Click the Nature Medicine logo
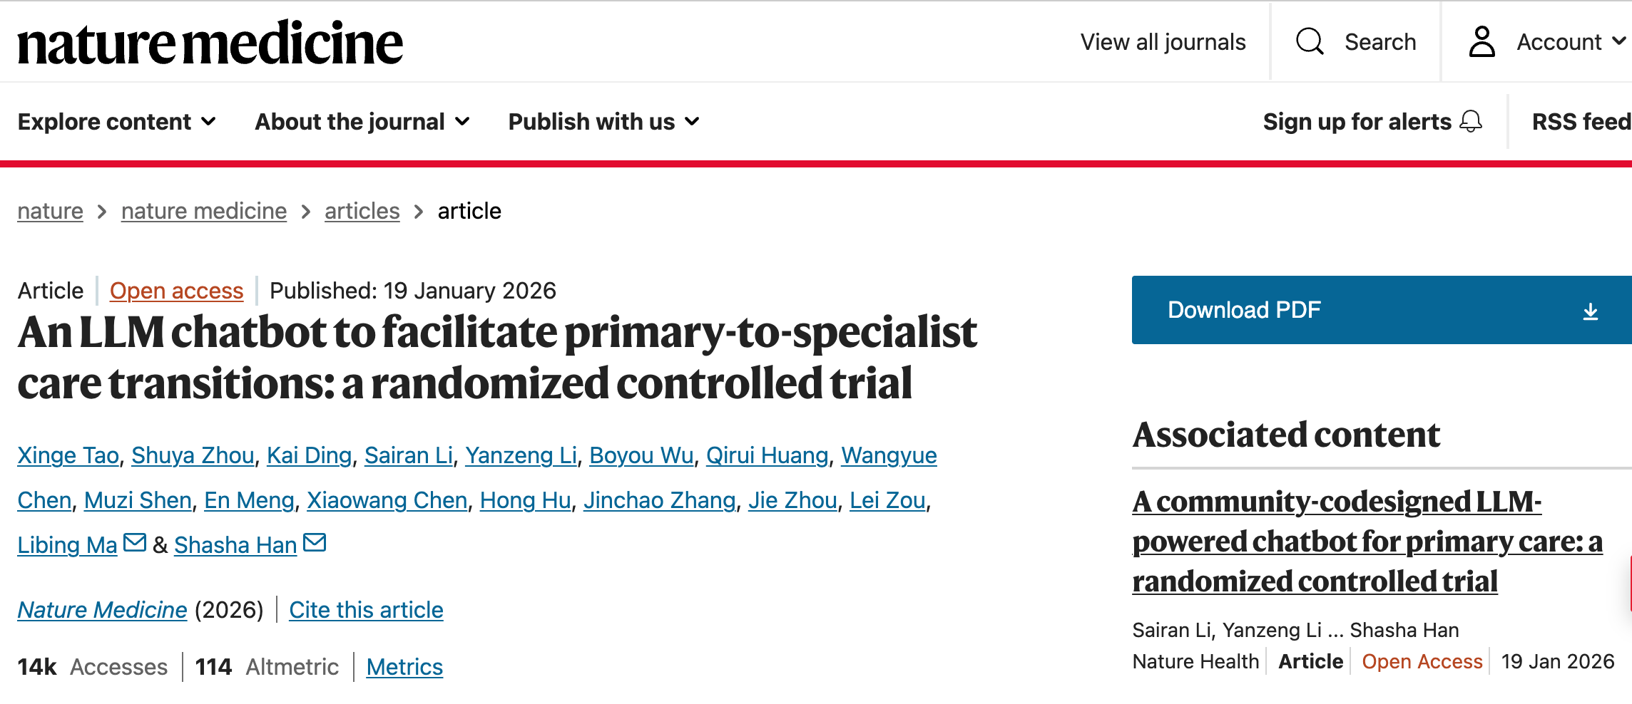 click(x=210, y=43)
